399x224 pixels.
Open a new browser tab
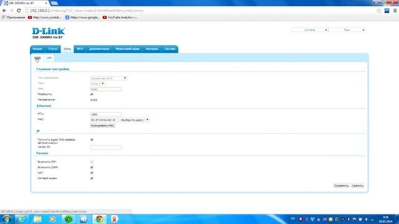click(54, 3)
